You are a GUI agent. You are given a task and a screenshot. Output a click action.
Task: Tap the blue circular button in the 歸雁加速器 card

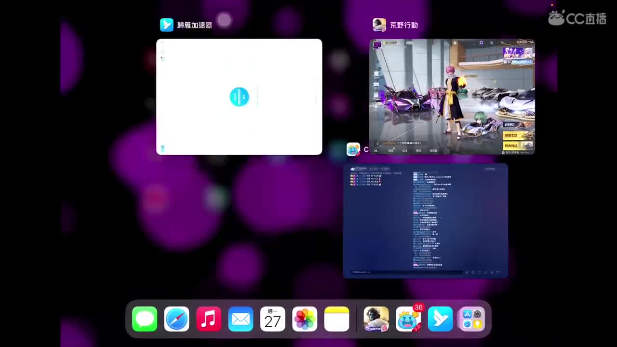coord(239,97)
